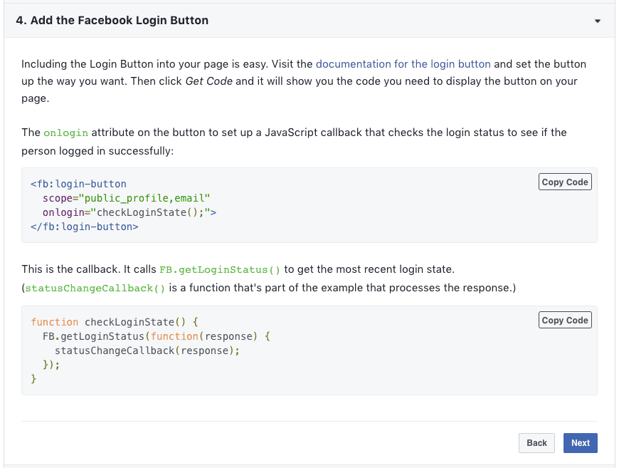Image resolution: width=619 pixels, height=468 pixels.
Task: Click Next to continue the quickstart
Action: (x=581, y=443)
